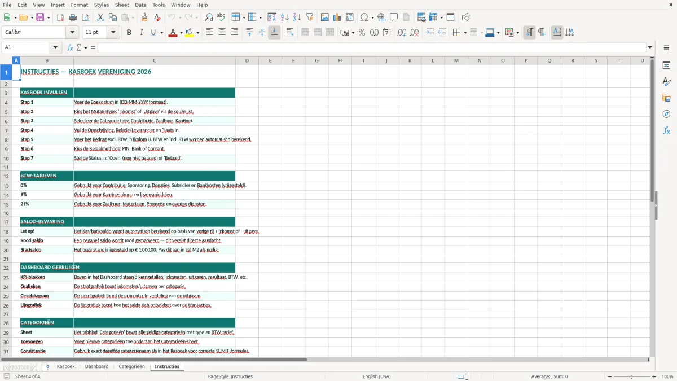Open the Font Size dropdown
The width and height of the screenshot is (677, 381).
113,33
